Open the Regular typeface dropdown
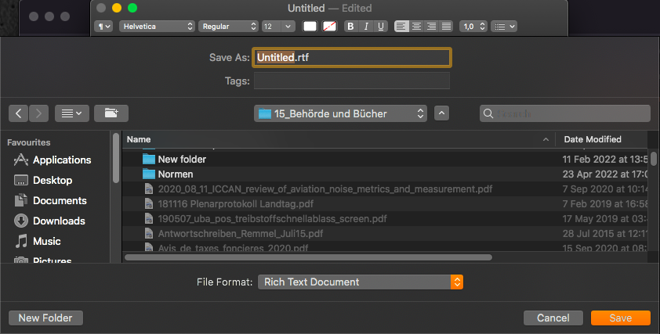Viewport: 660px width, 334px height. (228, 27)
